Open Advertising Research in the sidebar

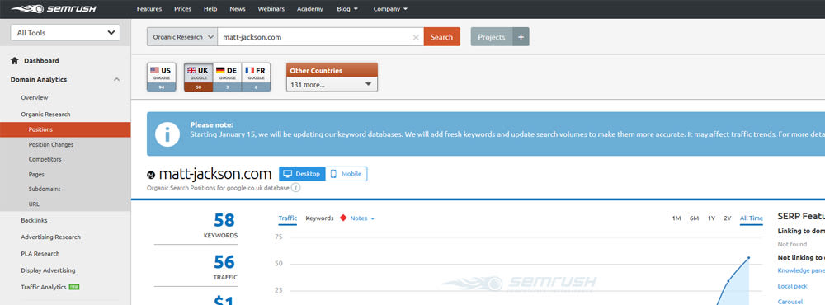tap(50, 237)
